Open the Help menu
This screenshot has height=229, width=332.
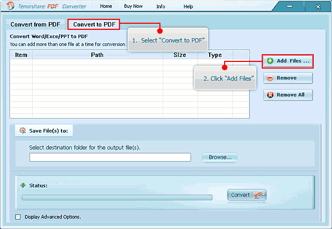pos(188,7)
